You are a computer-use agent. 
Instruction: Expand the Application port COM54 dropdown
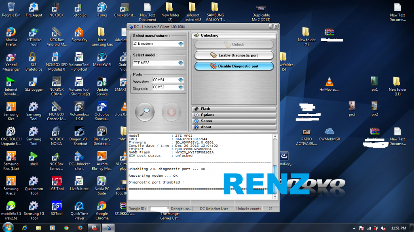[x=181, y=80]
